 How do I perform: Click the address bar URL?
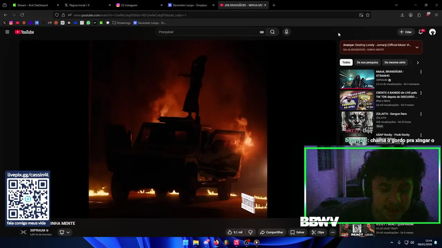[x=130, y=15]
